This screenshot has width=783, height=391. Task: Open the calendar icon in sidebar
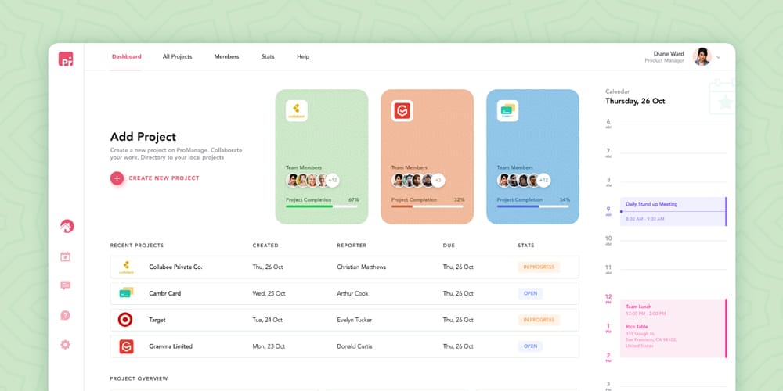pos(66,256)
